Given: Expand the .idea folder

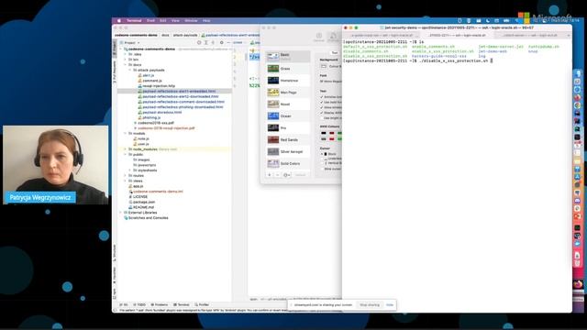Looking at the screenshot, I should point(126,54).
